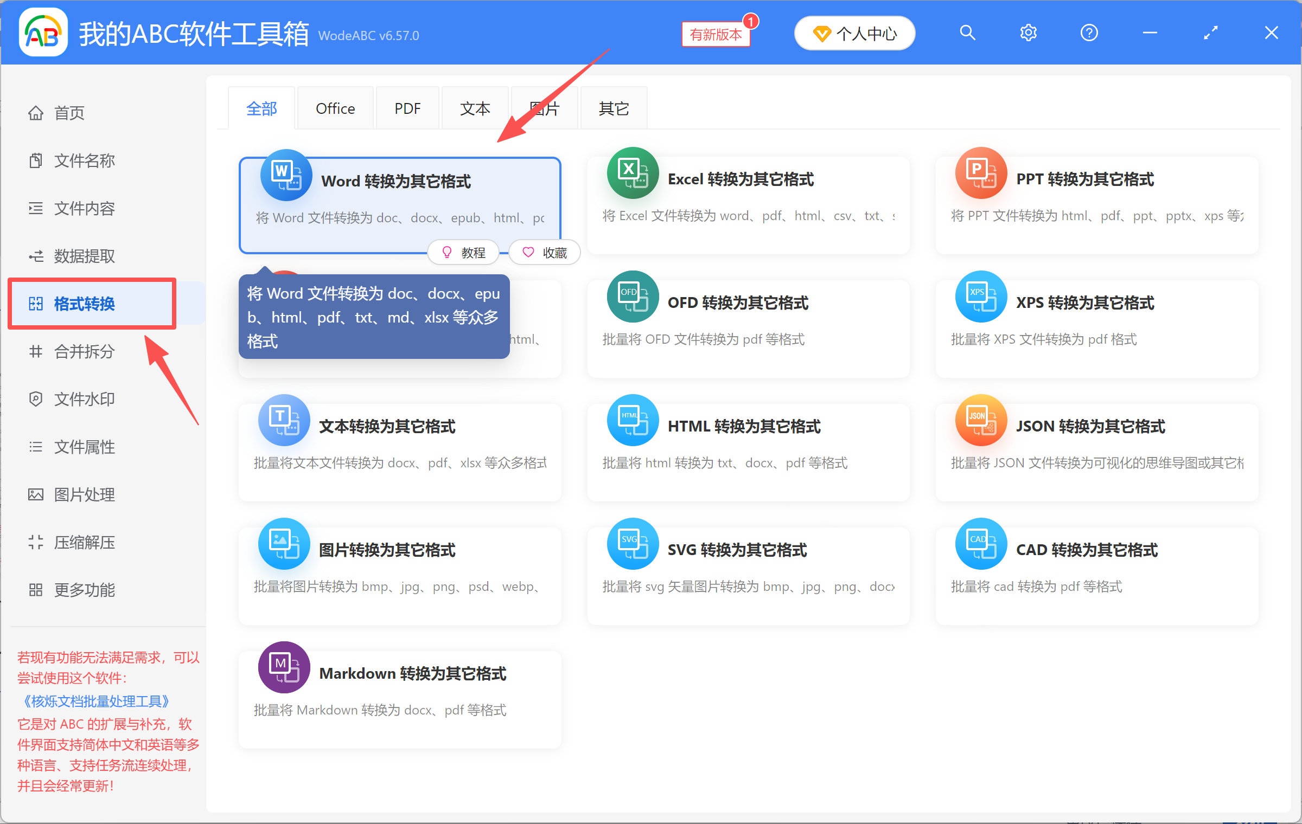Select the SVG conversion icon
The width and height of the screenshot is (1302, 824).
631,544
